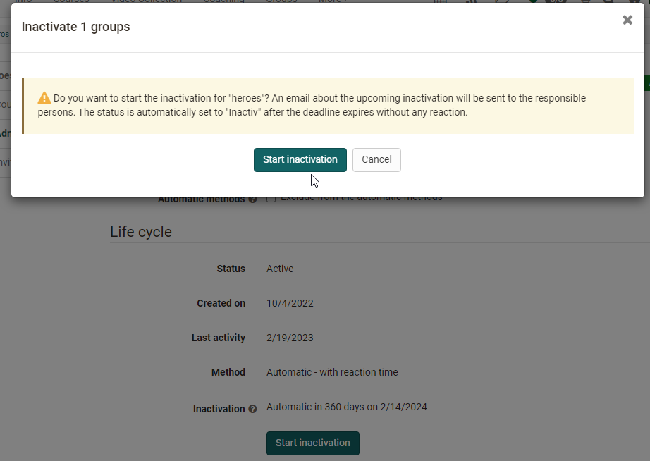Open the Groups tab in top navigation
Image resolution: width=650 pixels, height=461 pixels.
coord(281,1)
